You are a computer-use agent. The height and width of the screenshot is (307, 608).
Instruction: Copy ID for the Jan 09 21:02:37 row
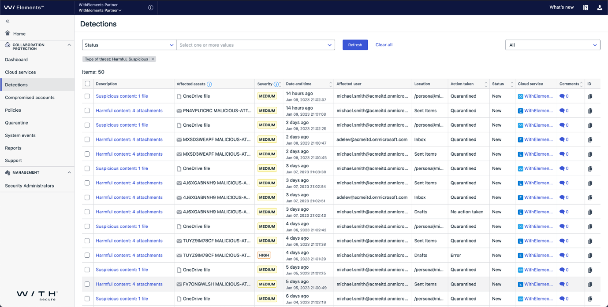590,96
